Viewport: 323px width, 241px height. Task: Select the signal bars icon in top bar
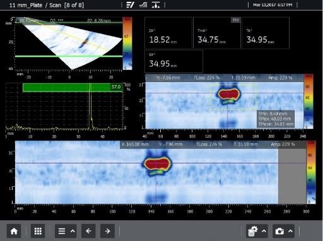(143, 5)
